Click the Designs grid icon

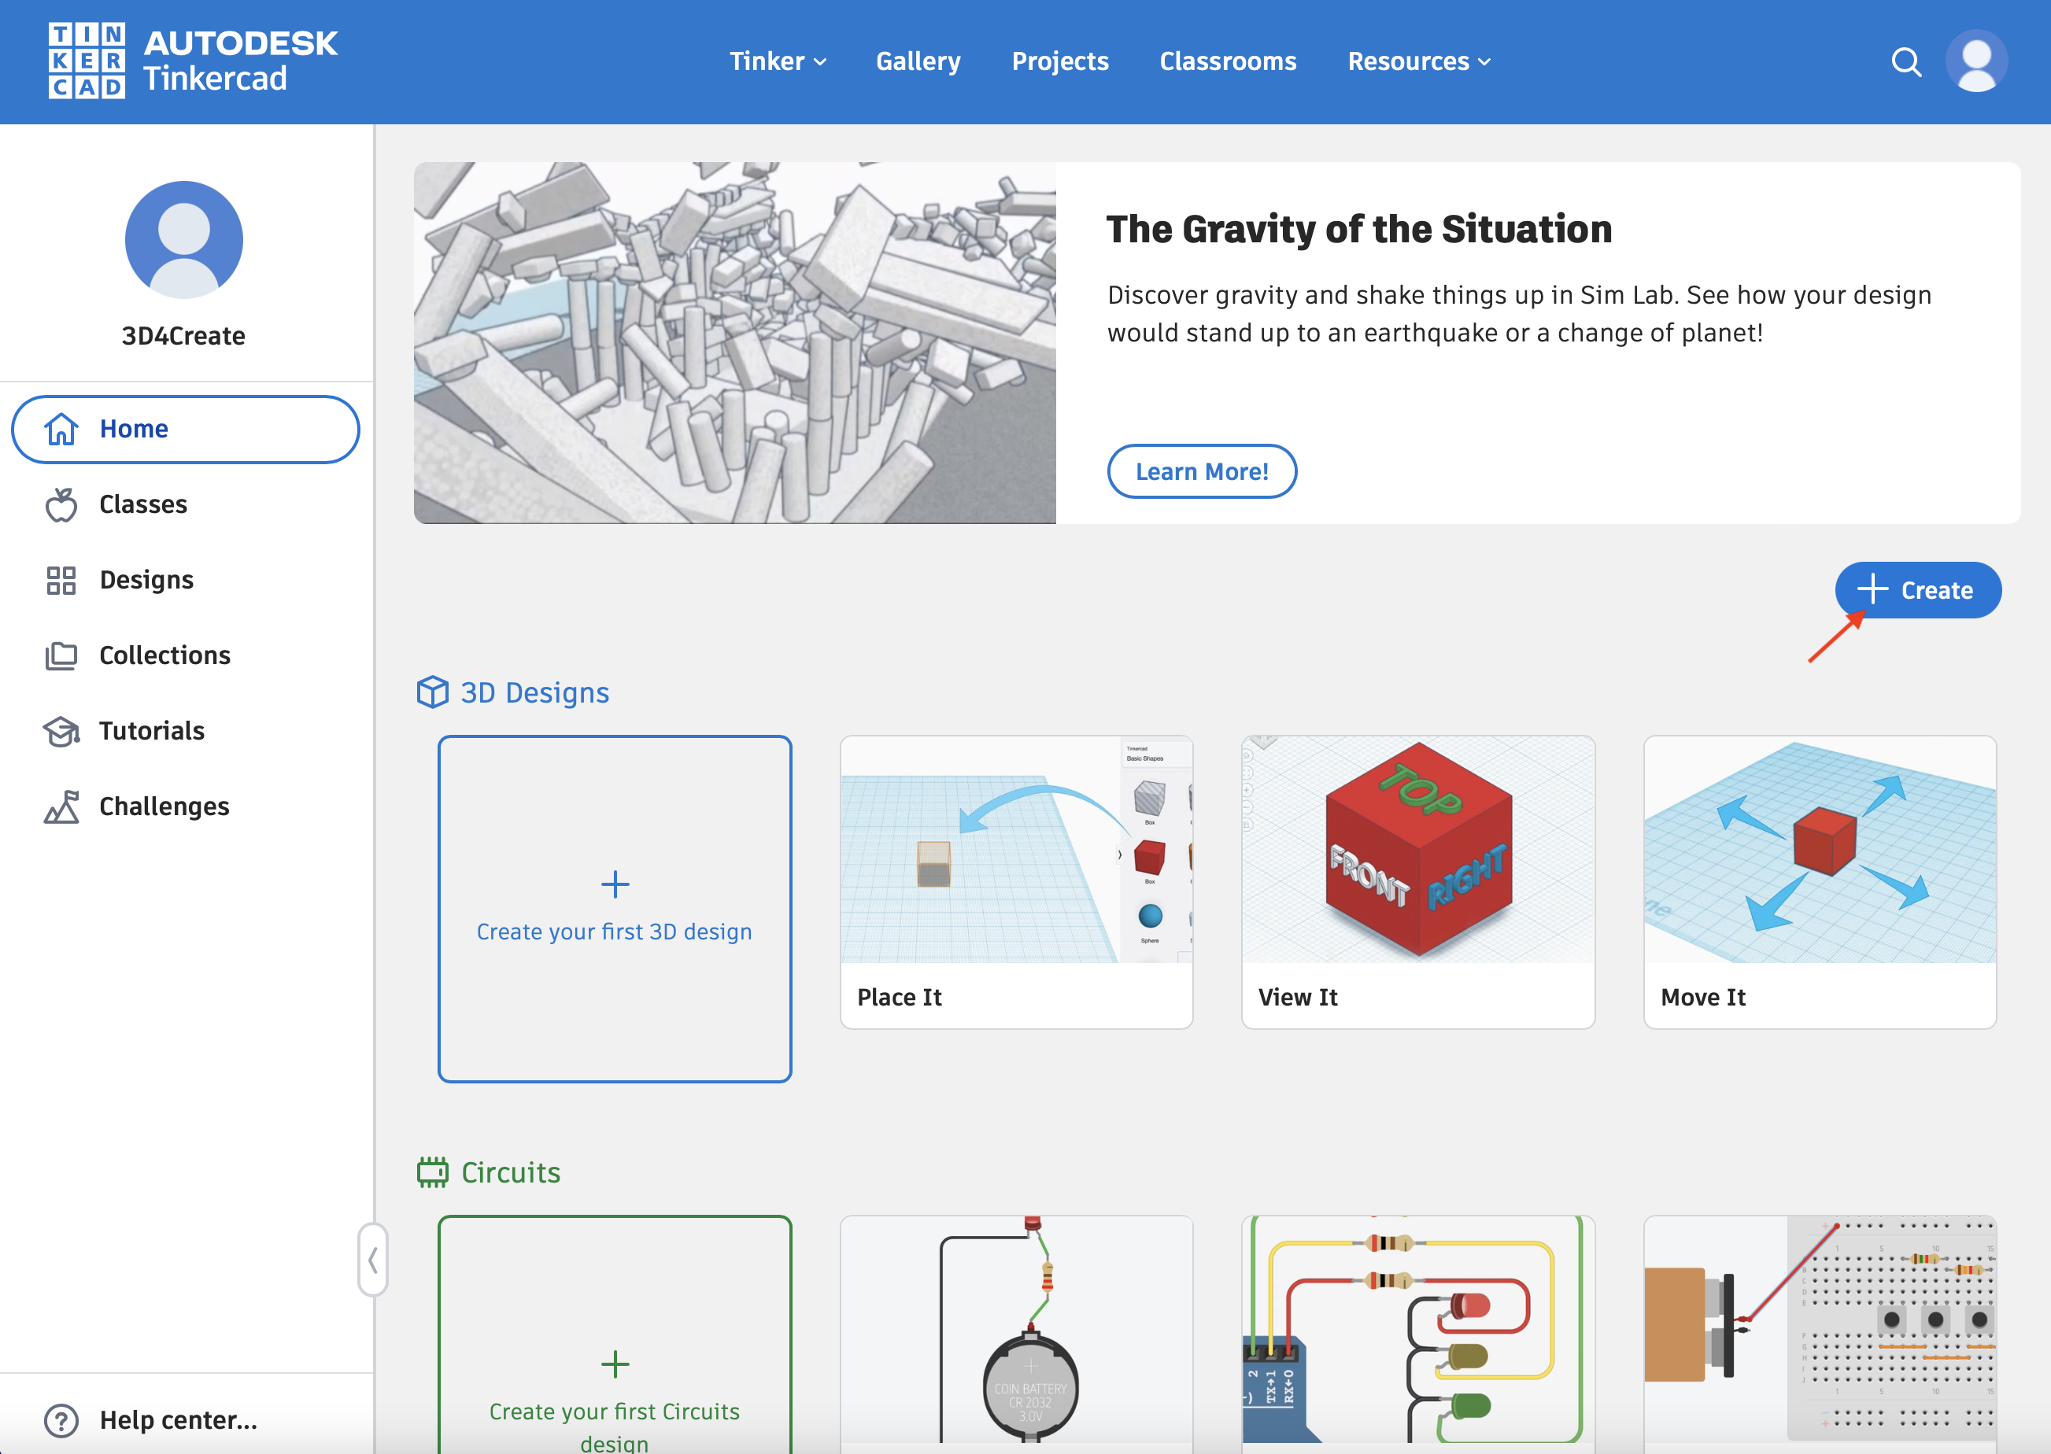[61, 580]
